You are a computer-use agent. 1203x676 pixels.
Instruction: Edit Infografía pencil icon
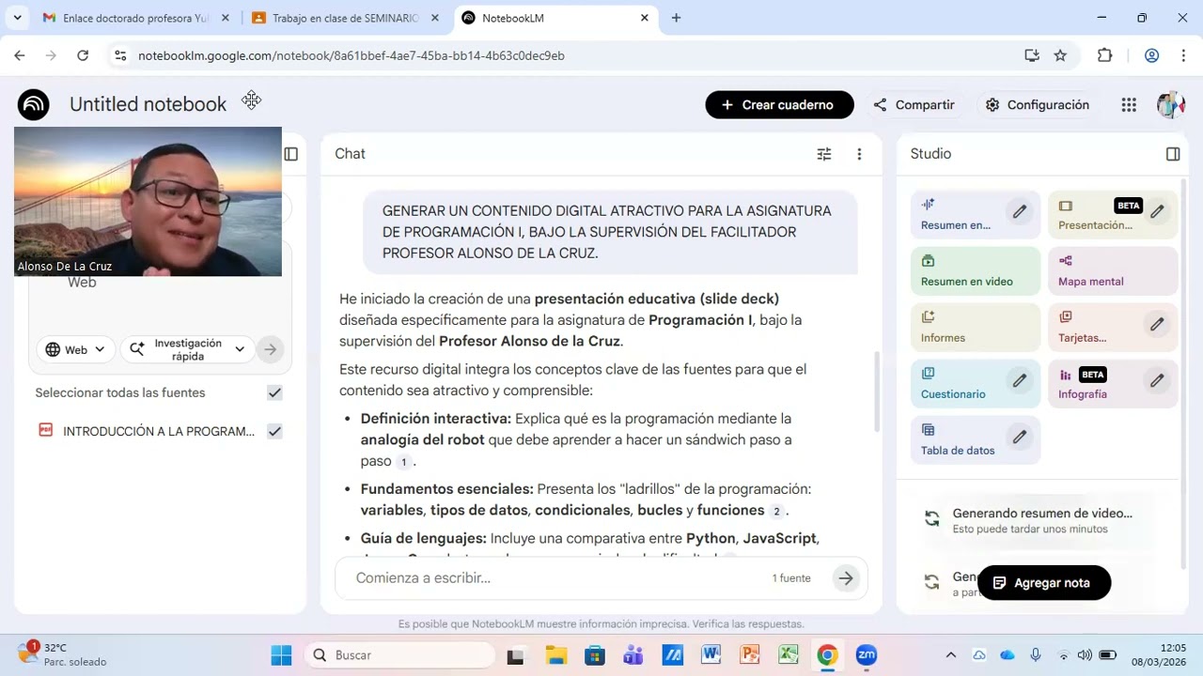[x=1157, y=381]
